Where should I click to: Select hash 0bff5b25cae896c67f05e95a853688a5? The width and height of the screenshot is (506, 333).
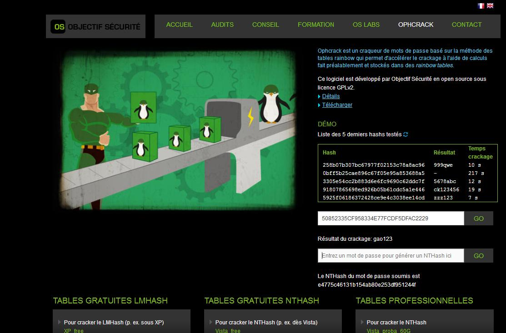coord(374,173)
